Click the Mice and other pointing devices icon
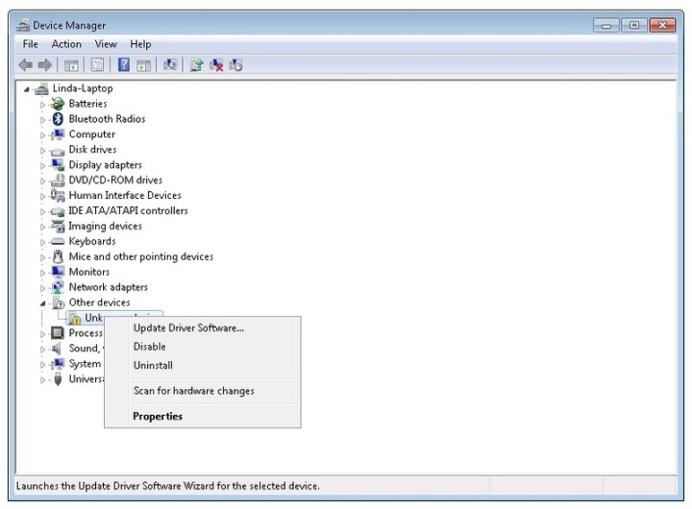This screenshot has height=509, width=692. [x=58, y=256]
